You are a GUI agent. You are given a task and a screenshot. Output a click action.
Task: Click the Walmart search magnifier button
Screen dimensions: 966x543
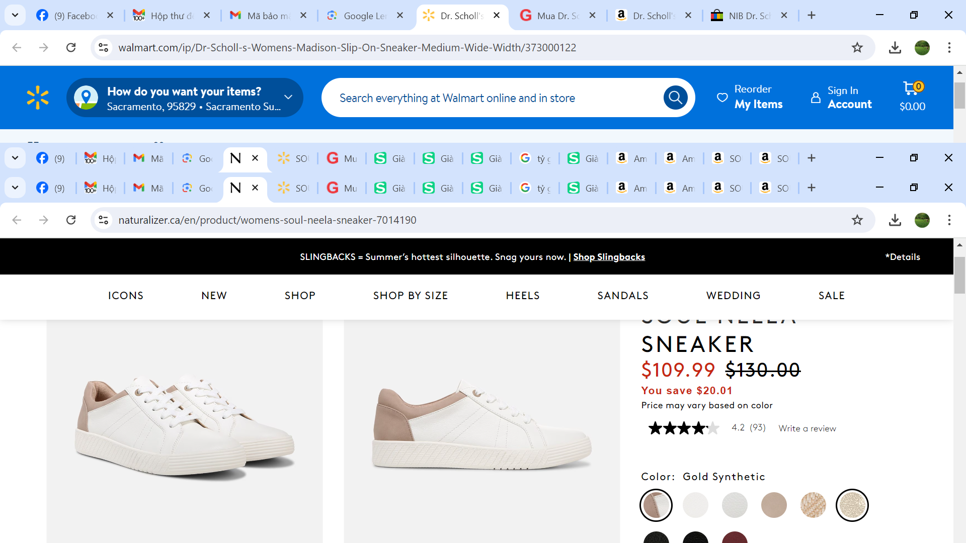click(x=675, y=98)
